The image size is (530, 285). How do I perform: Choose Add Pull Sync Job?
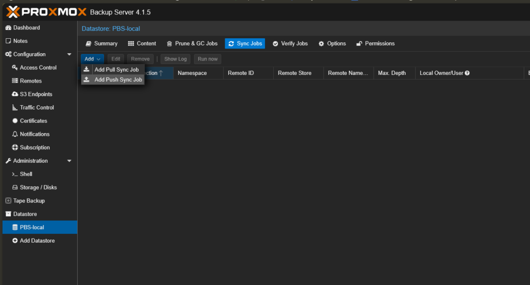[x=113, y=70]
